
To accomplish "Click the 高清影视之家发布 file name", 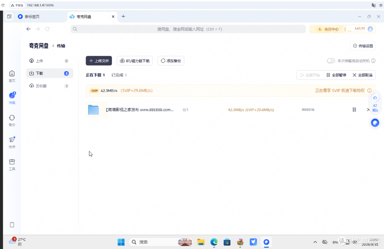I will 140,110.
